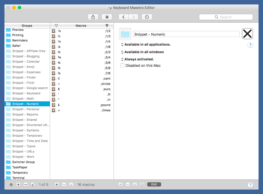Toggle the macro enable checkmark in the footer

[71, 185]
